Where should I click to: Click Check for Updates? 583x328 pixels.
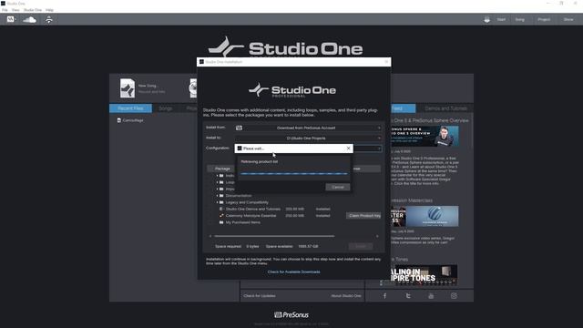tap(260, 296)
